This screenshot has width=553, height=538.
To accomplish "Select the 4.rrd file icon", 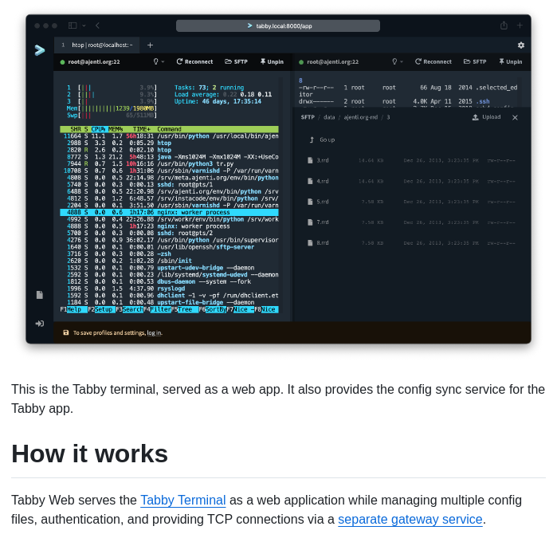I will click(310, 181).
